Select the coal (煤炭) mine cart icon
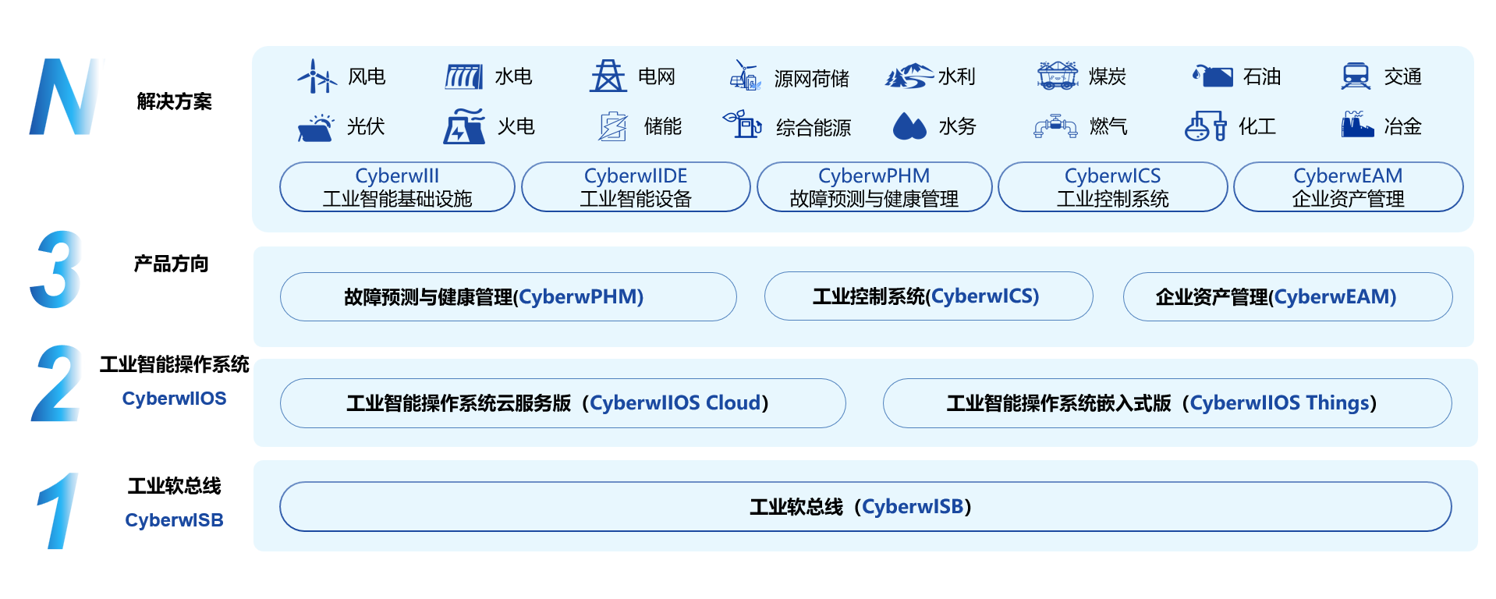This screenshot has width=1496, height=599. tap(1058, 76)
